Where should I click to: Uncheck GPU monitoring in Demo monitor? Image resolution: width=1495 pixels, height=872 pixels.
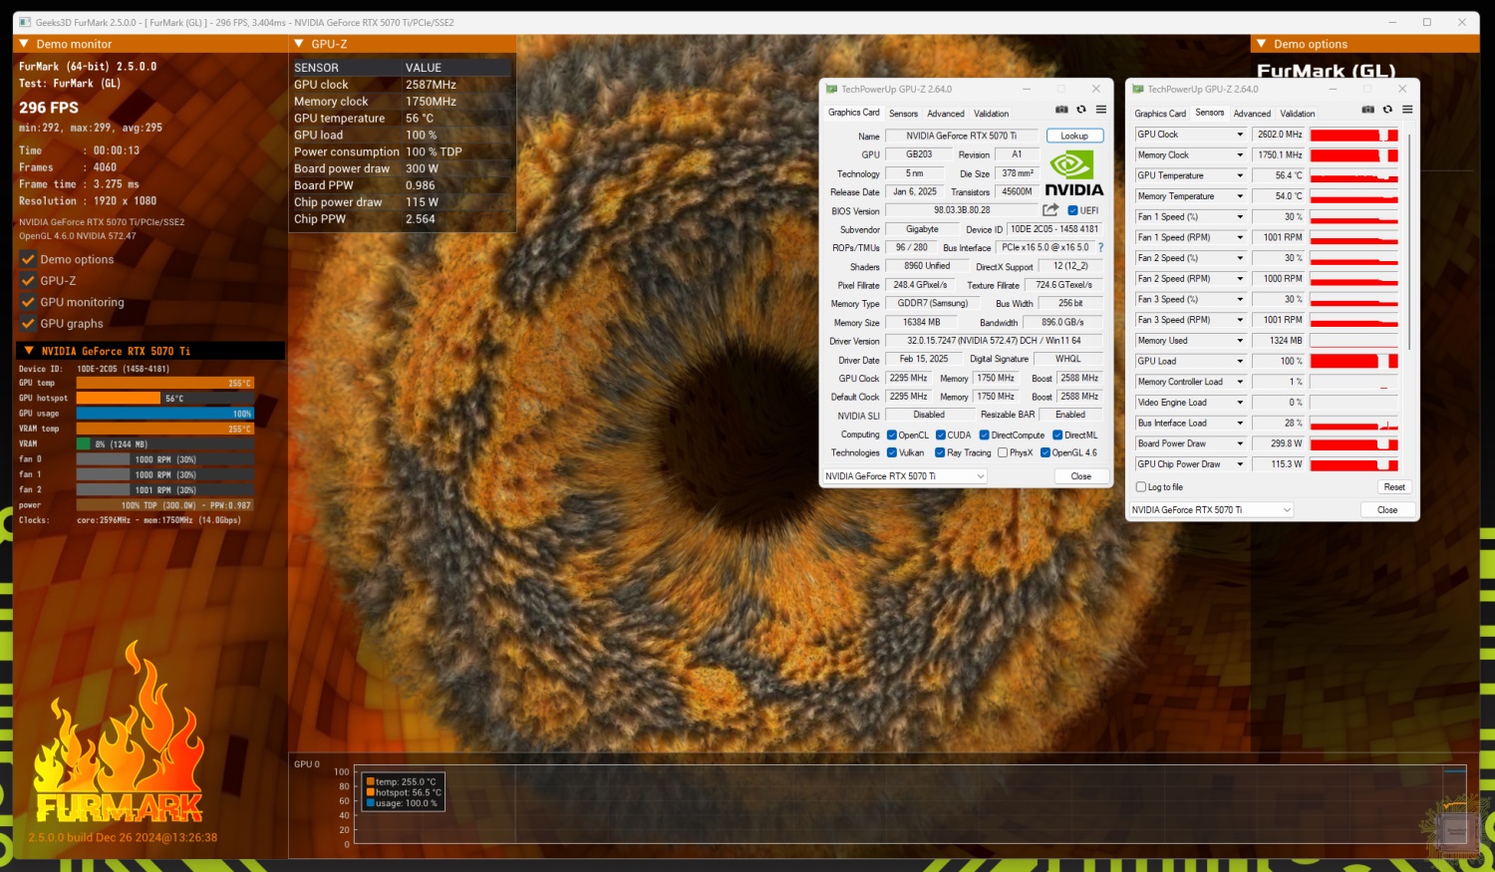coord(28,302)
